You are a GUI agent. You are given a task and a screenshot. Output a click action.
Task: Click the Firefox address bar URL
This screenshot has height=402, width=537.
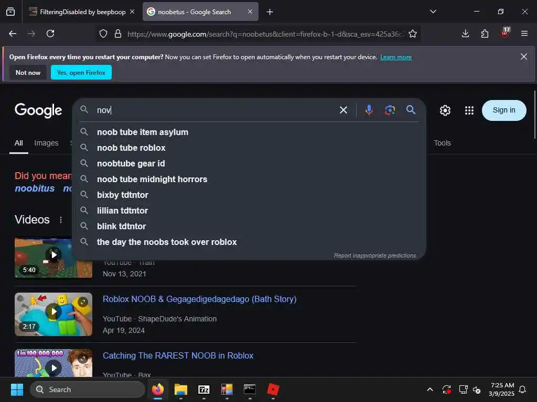point(265,34)
